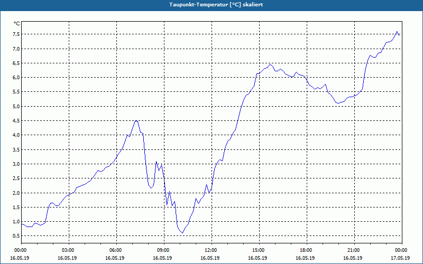Click the 16.05.19 date under 18:00
423x264 pixels.
(x=305, y=258)
